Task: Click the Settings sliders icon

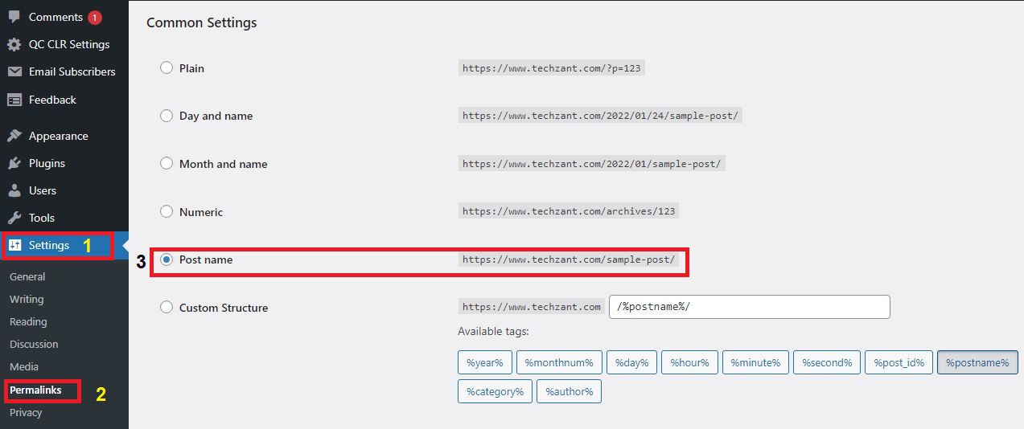Action: 14,245
